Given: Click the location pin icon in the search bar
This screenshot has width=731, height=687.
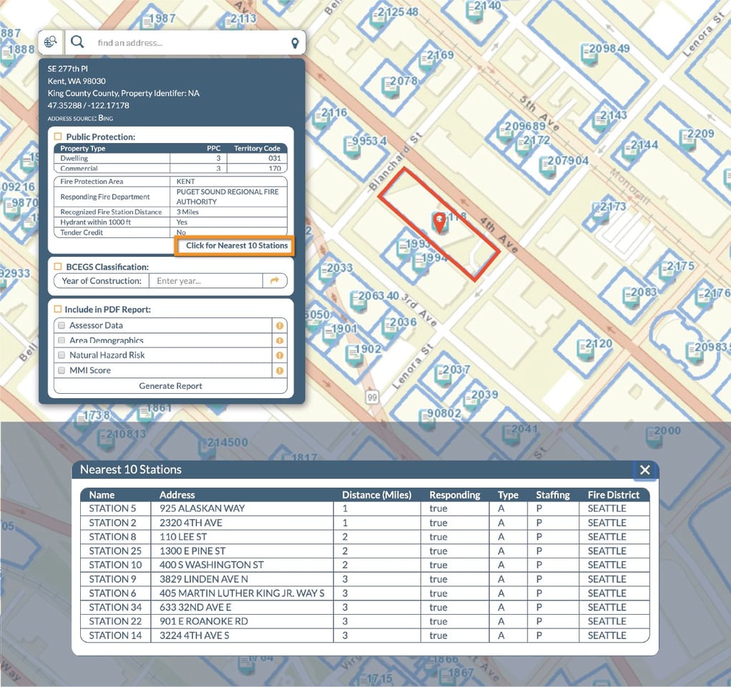Looking at the screenshot, I should point(294,42).
